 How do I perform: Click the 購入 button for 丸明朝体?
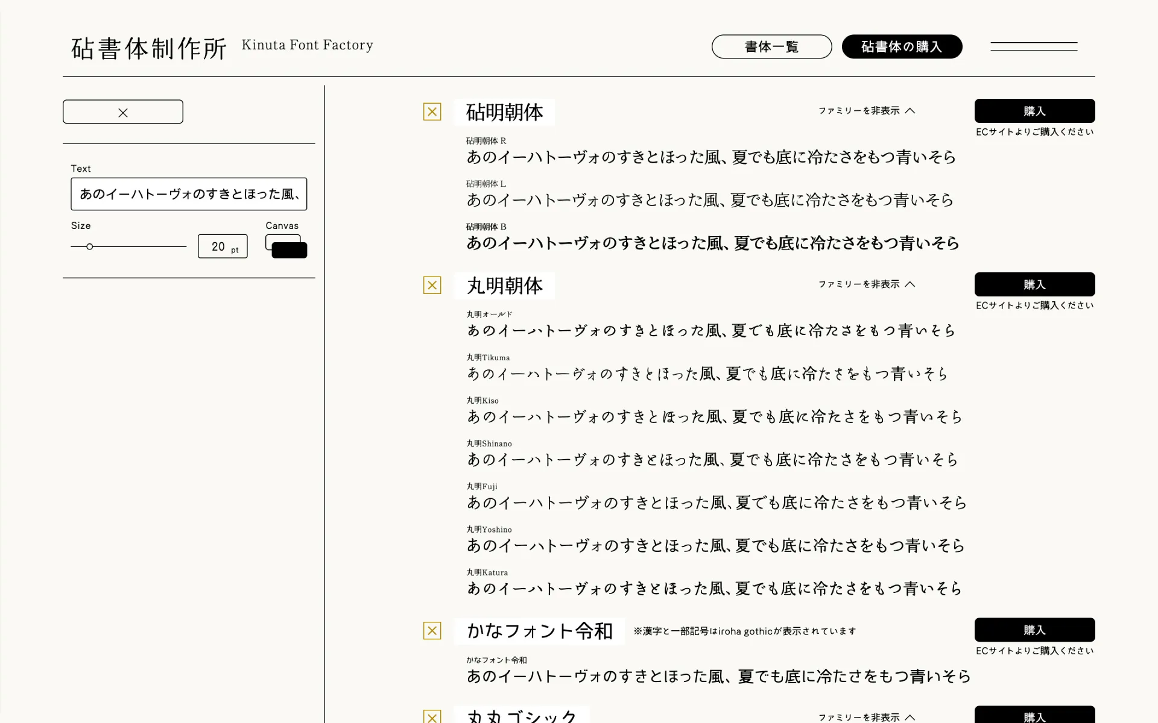pyautogui.click(x=1034, y=284)
